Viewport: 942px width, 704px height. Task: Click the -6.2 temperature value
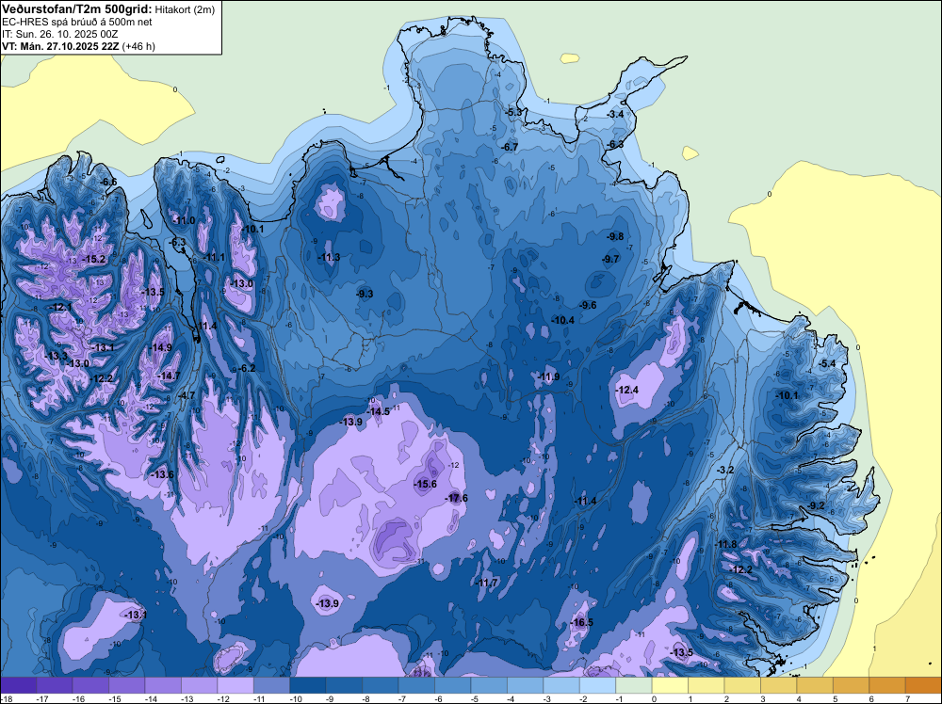(x=247, y=369)
